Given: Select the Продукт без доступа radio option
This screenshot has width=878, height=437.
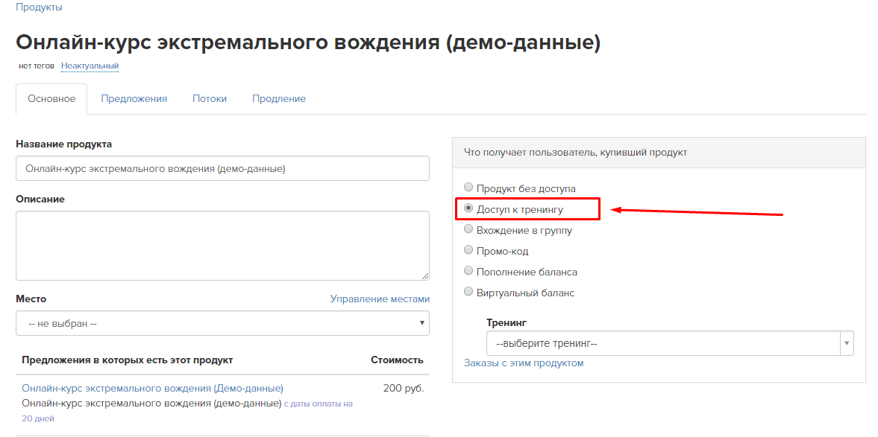Looking at the screenshot, I should [468, 187].
